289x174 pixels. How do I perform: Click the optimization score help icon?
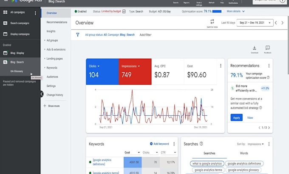pyautogui.click(x=268, y=77)
